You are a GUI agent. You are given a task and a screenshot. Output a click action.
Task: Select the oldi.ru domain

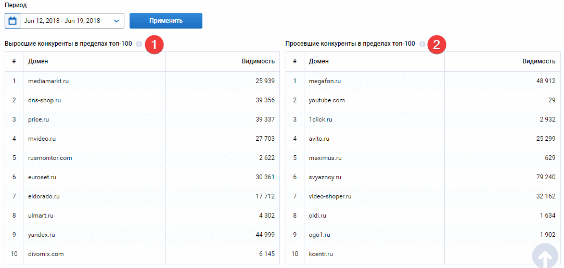coord(317,216)
